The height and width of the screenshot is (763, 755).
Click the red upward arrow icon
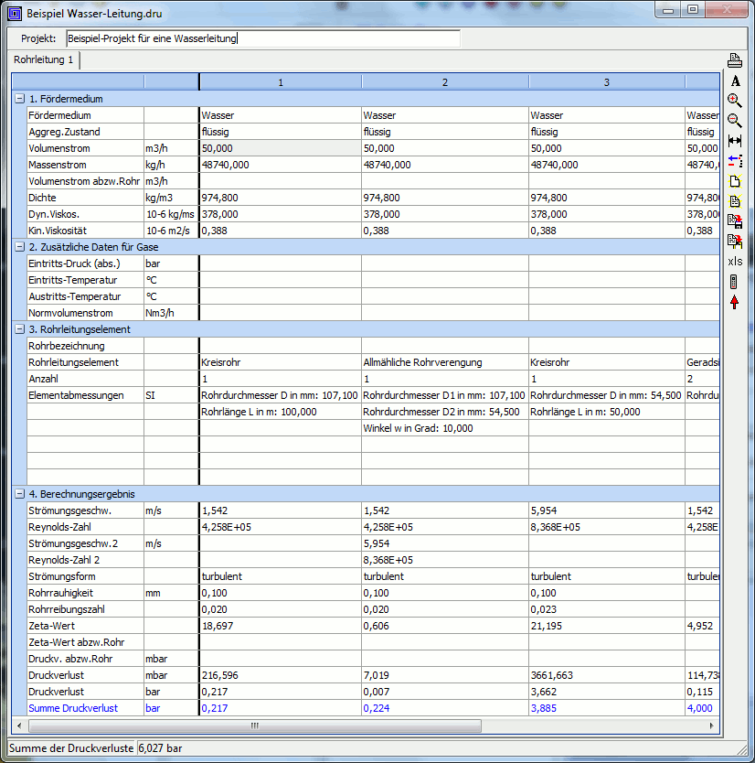point(735,302)
